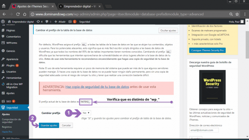
Task: Click the current prefix value Ym75H2_
Action: click(86, 102)
